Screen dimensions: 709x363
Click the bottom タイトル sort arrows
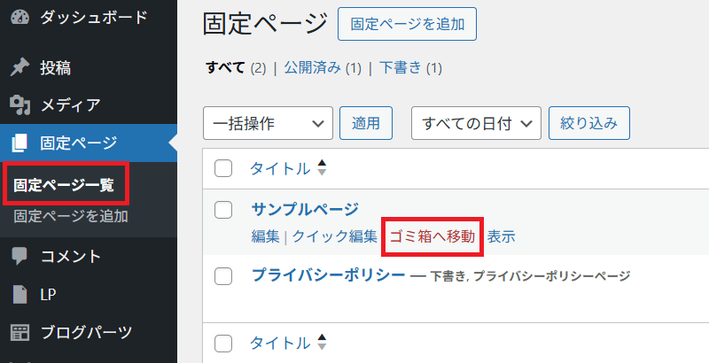click(322, 342)
